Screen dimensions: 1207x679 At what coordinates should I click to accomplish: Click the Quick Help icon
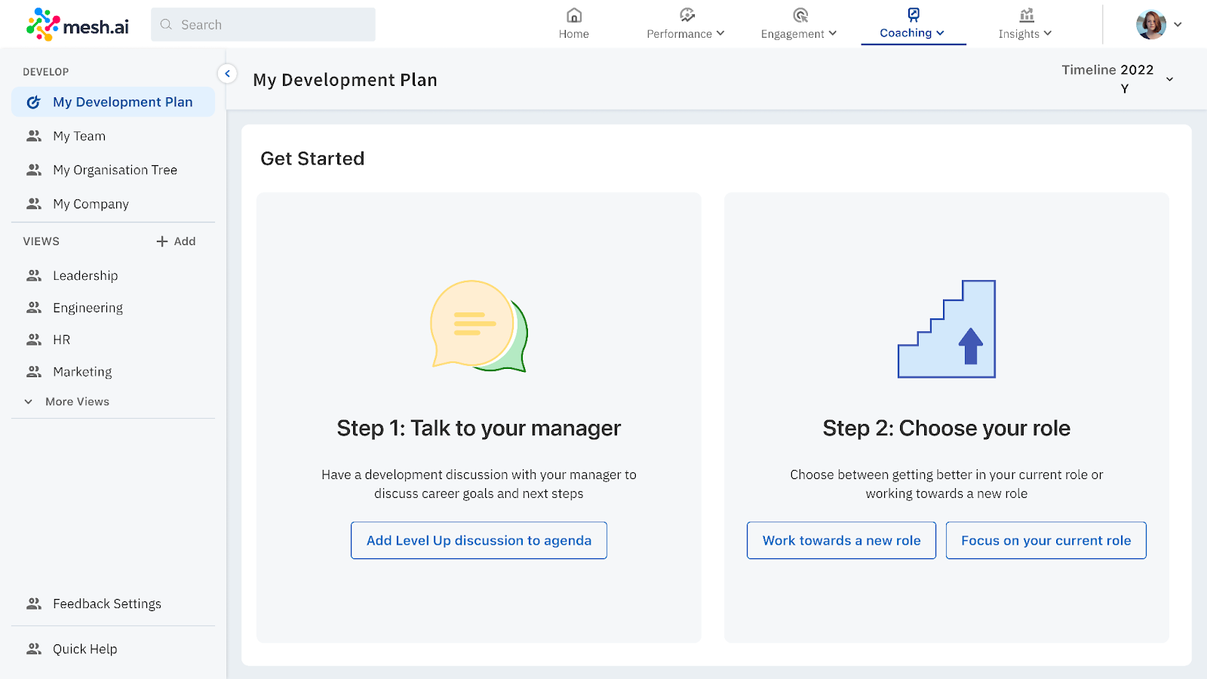tap(33, 648)
